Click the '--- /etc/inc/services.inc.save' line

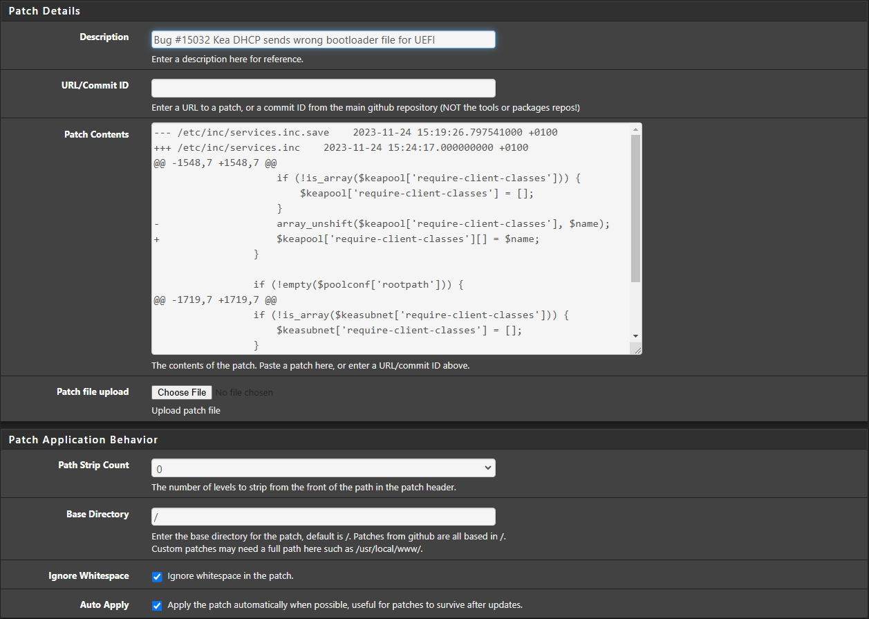(355, 132)
